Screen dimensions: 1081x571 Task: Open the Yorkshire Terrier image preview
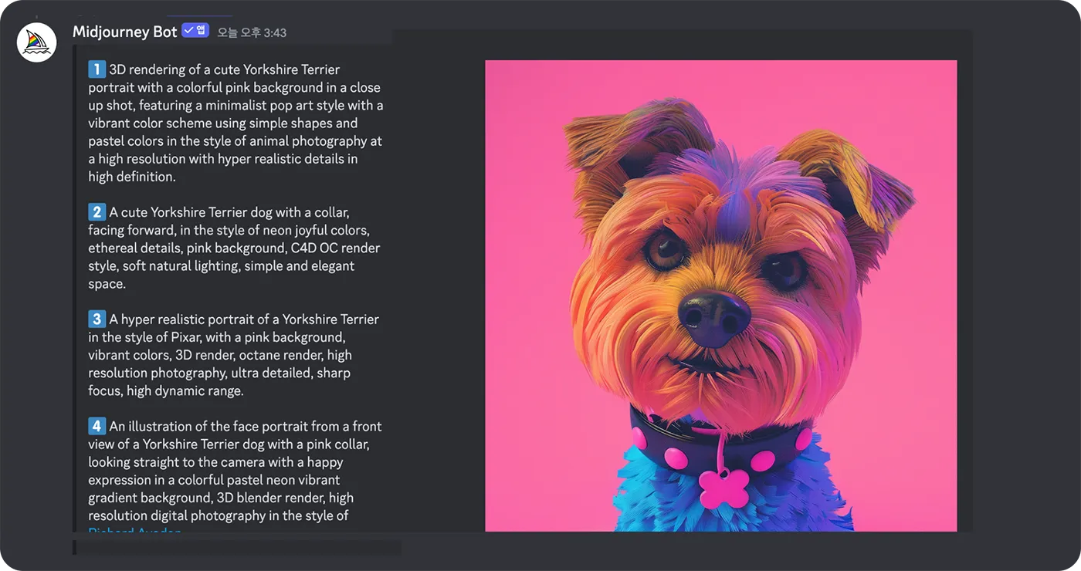point(720,296)
